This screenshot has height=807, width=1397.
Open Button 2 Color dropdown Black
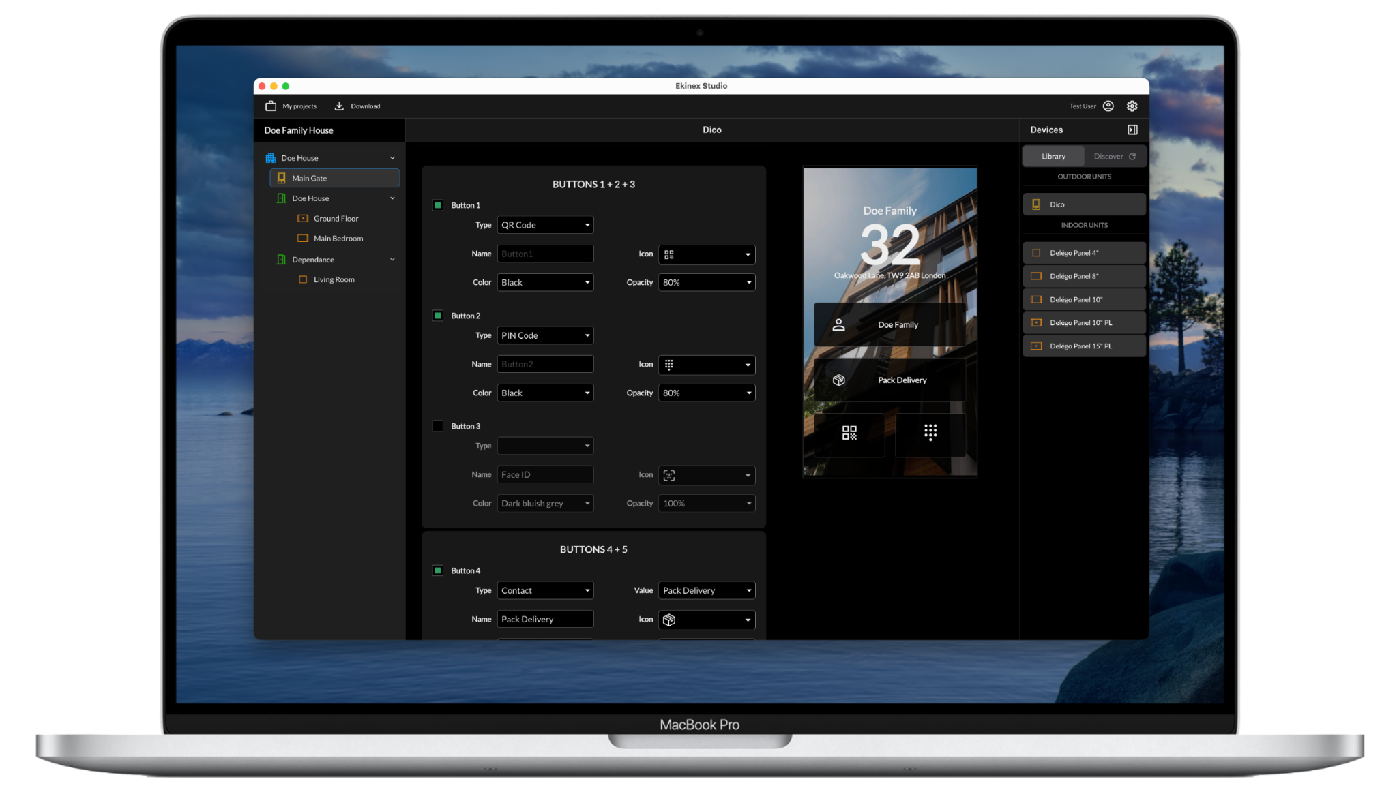[x=545, y=393]
